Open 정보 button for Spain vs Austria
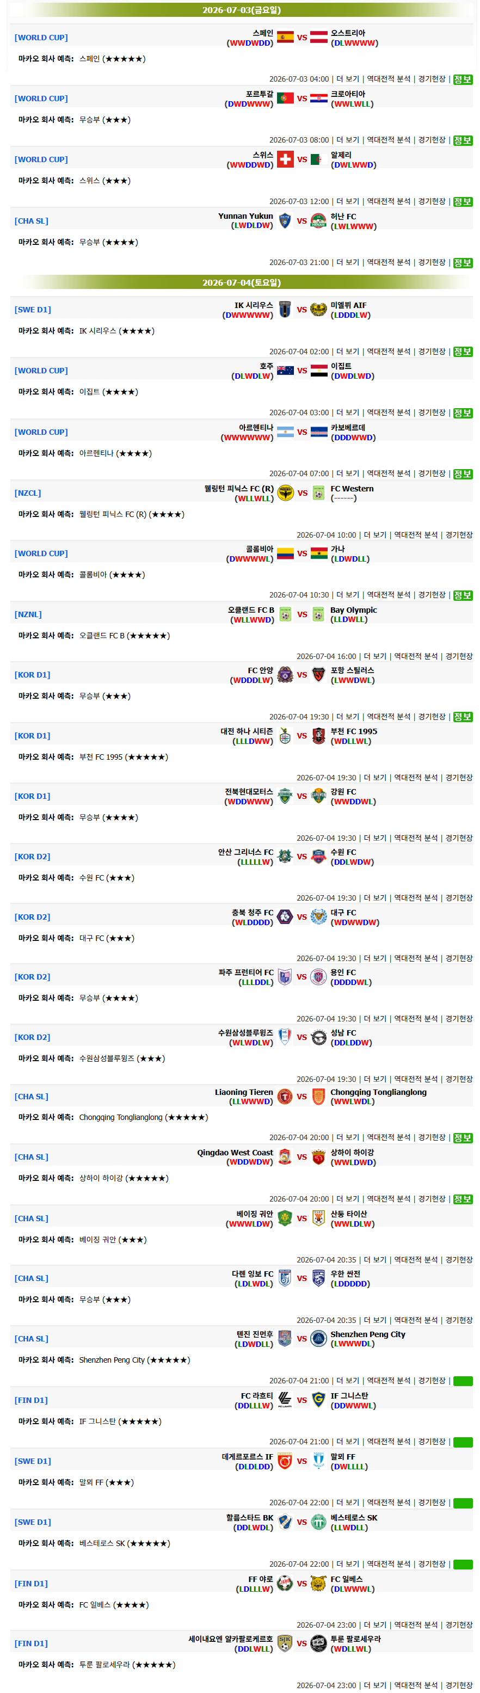480x1693 pixels. 463,79
